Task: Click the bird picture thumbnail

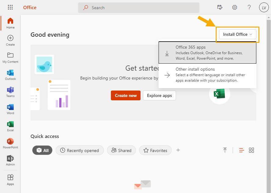Action: (44, 65)
